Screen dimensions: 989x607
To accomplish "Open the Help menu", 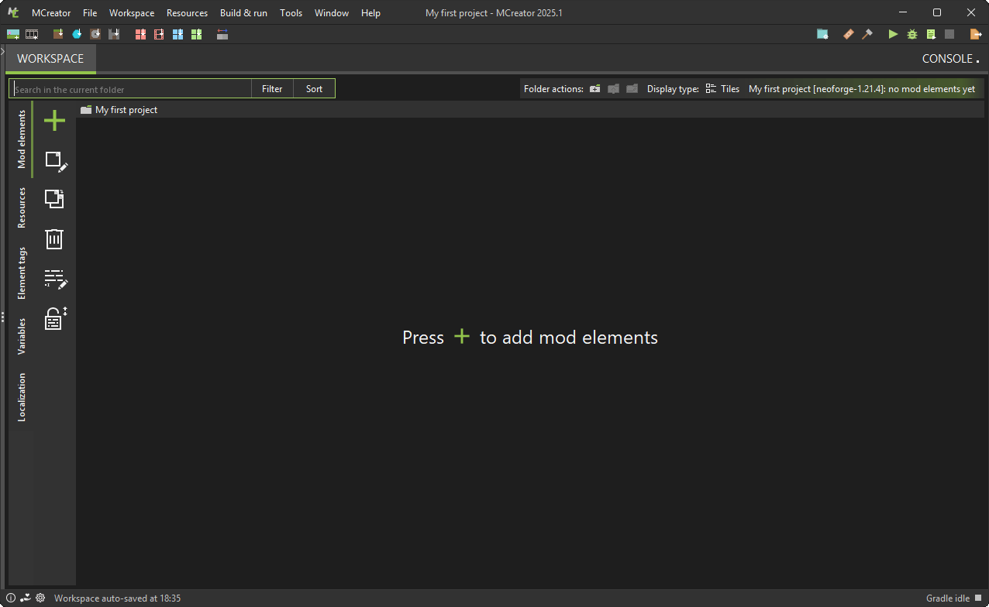I will [370, 13].
